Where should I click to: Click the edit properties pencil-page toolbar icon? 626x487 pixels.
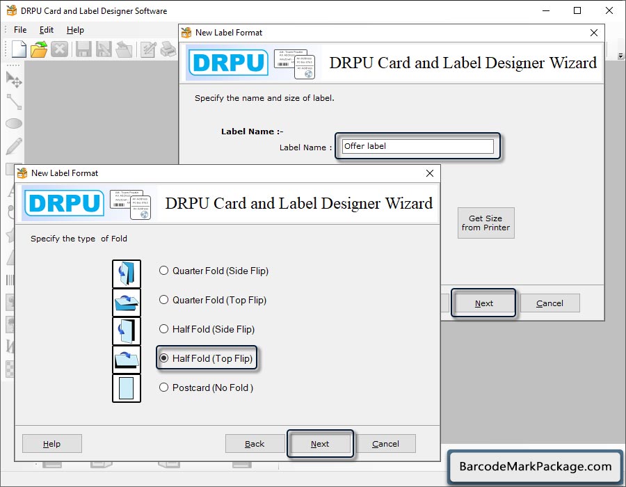coord(148,49)
